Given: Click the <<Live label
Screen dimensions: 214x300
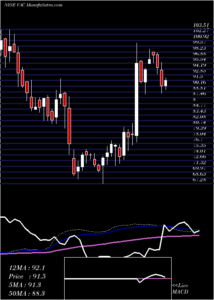Looking at the screenshot, I should (180, 286).
